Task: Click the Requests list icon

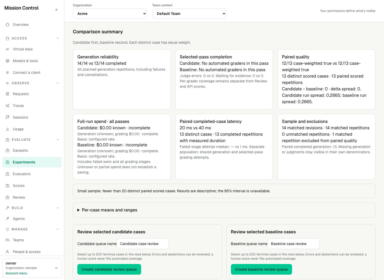Action: point(7,94)
